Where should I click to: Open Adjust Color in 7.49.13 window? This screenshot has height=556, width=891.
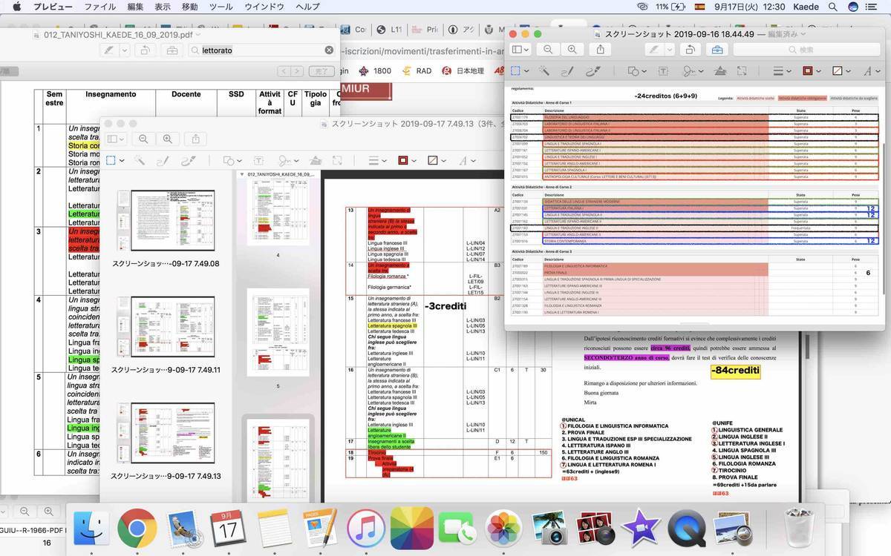click(x=315, y=160)
